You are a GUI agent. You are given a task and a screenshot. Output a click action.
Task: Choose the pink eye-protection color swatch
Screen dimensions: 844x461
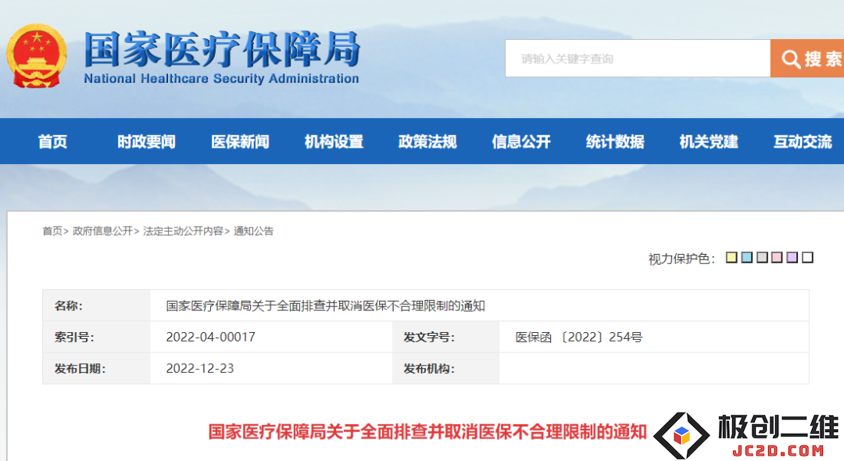coord(777,258)
